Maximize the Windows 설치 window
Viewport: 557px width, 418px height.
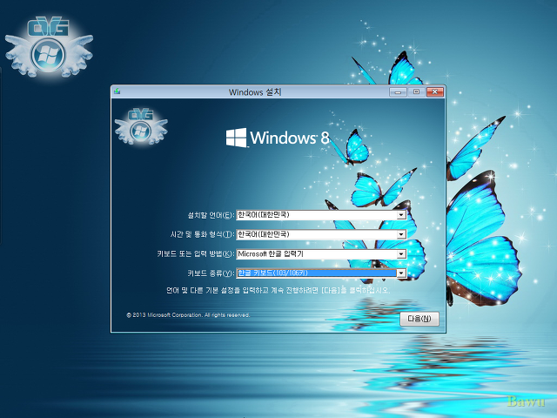click(x=416, y=92)
